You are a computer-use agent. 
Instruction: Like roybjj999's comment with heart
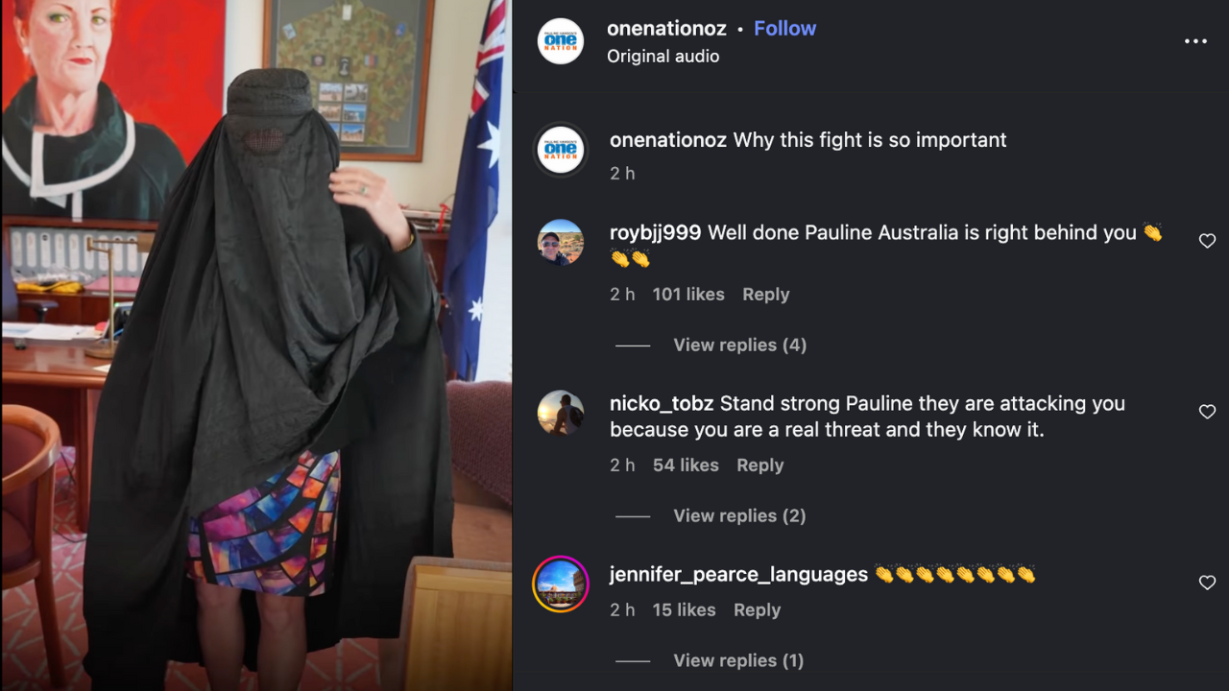click(1207, 241)
